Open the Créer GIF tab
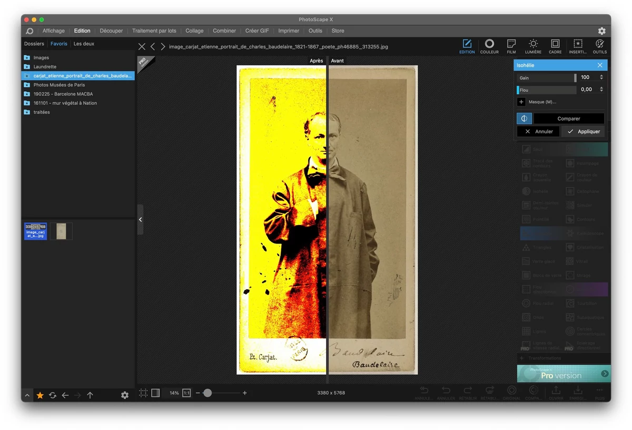This screenshot has width=632, height=430. (258, 31)
